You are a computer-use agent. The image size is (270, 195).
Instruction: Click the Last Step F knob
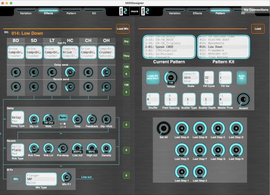[200, 150]
